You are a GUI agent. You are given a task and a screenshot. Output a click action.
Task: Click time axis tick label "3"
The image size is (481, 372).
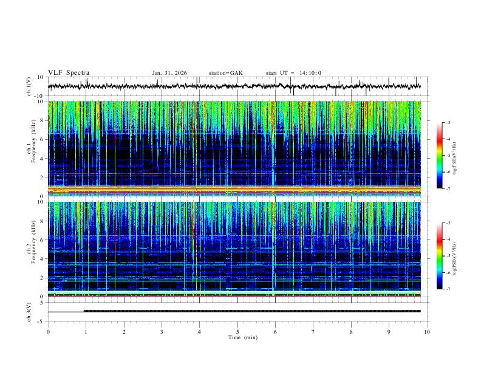coord(162,332)
